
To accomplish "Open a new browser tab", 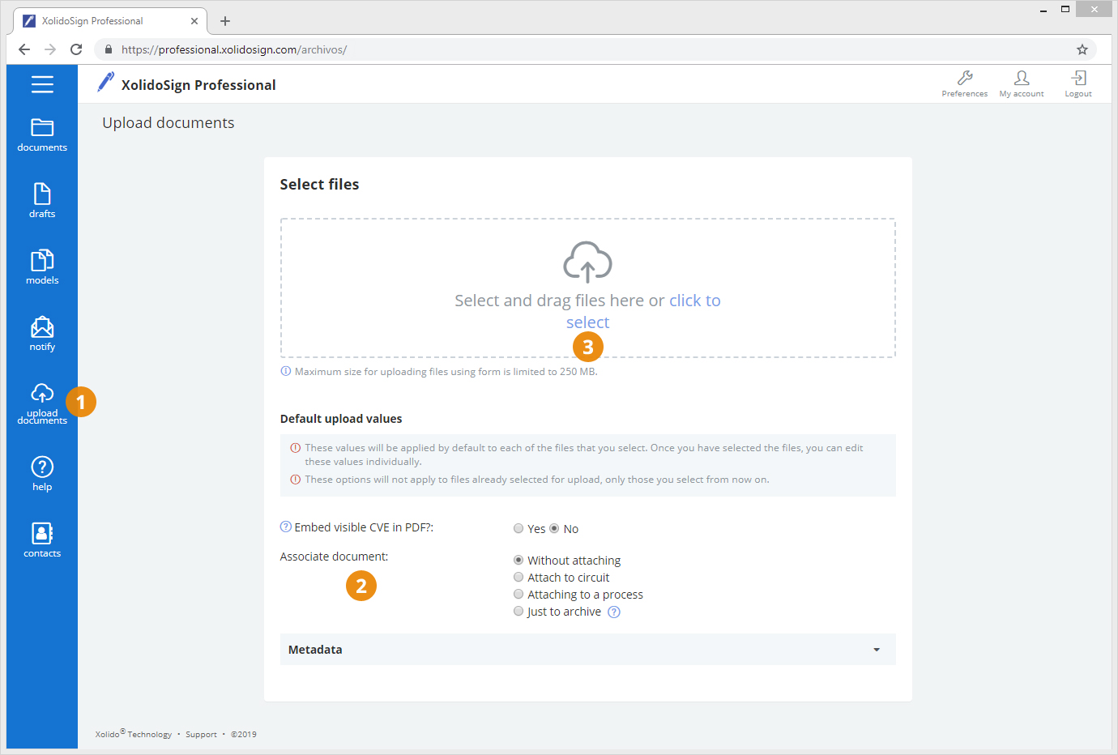I will click(225, 21).
